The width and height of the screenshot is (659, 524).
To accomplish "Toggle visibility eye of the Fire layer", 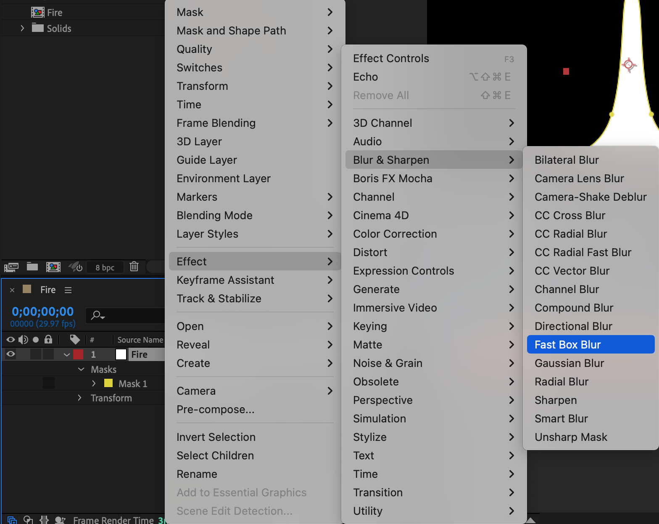I will click(11, 354).
